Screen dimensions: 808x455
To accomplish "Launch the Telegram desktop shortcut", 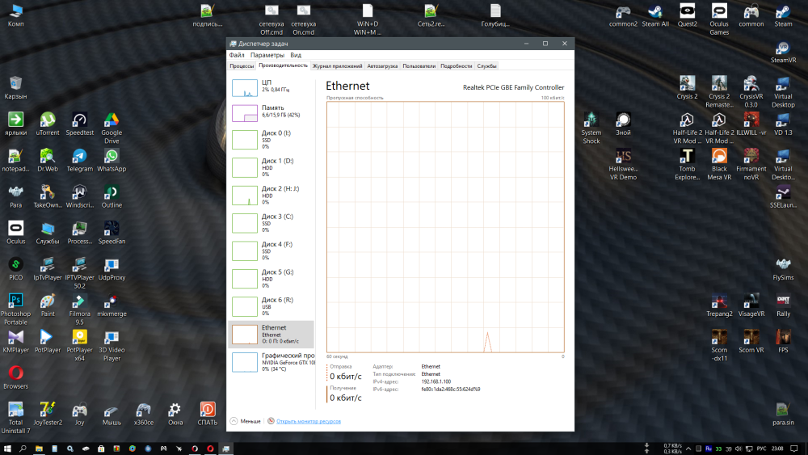I will [79, 157].
